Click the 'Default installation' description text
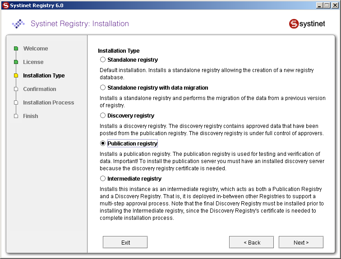The image size is (341, 259). pyautogui.click(x=207, y=73)
